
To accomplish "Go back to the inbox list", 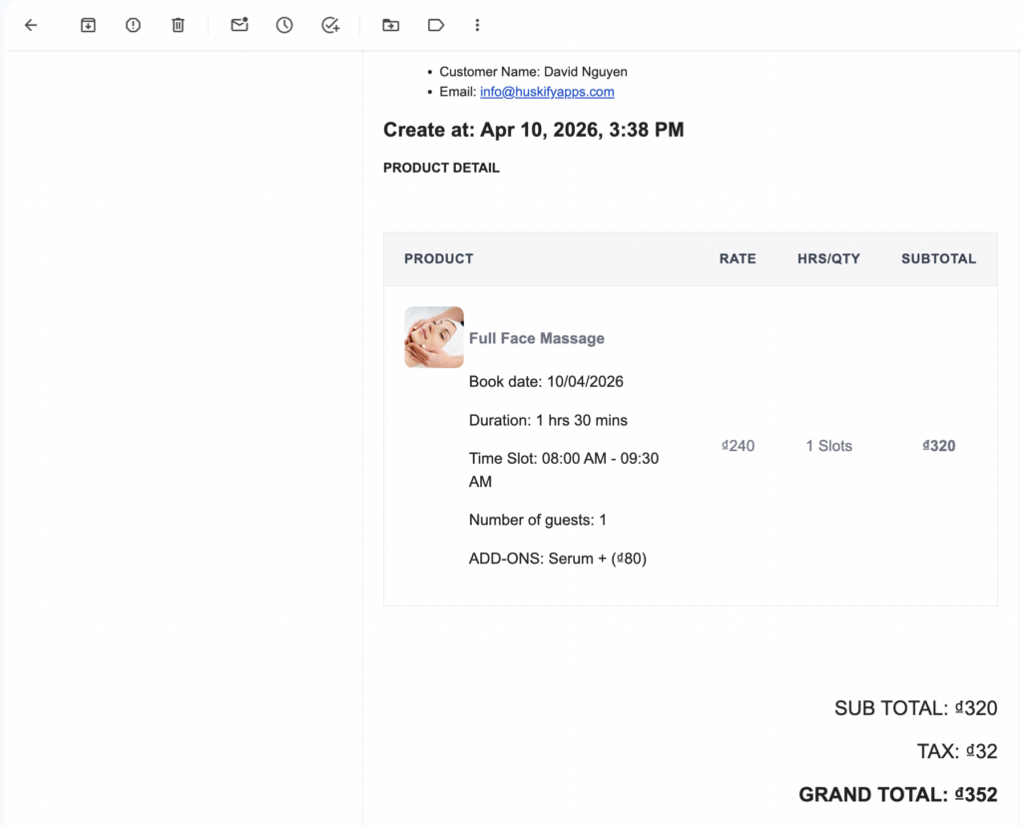I will [31, 25].
